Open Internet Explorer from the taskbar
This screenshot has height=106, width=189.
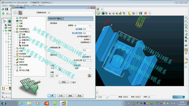click(x=21, y=103)
